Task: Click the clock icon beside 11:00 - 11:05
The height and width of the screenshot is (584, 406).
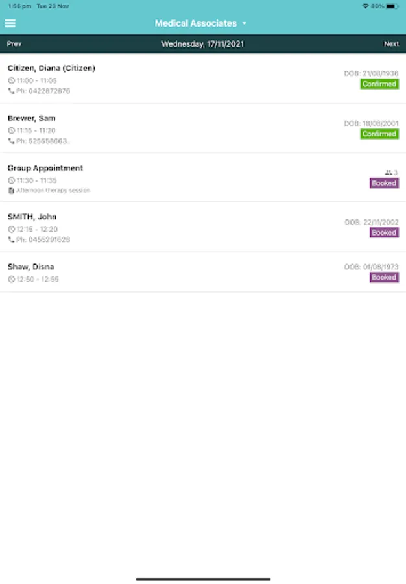Action: pyautogui.click(x=11, y=80)
